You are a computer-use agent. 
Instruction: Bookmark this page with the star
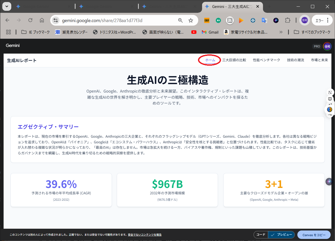[191, 21]
